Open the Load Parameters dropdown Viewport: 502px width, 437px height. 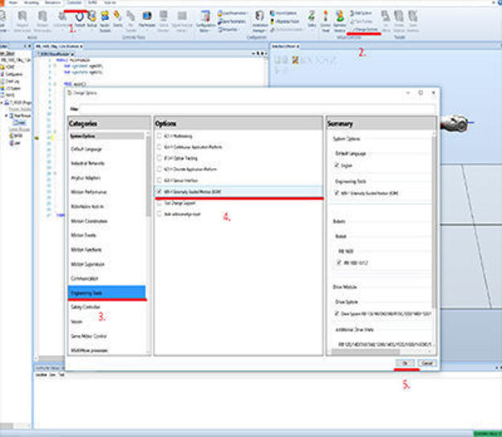[234, 14]
